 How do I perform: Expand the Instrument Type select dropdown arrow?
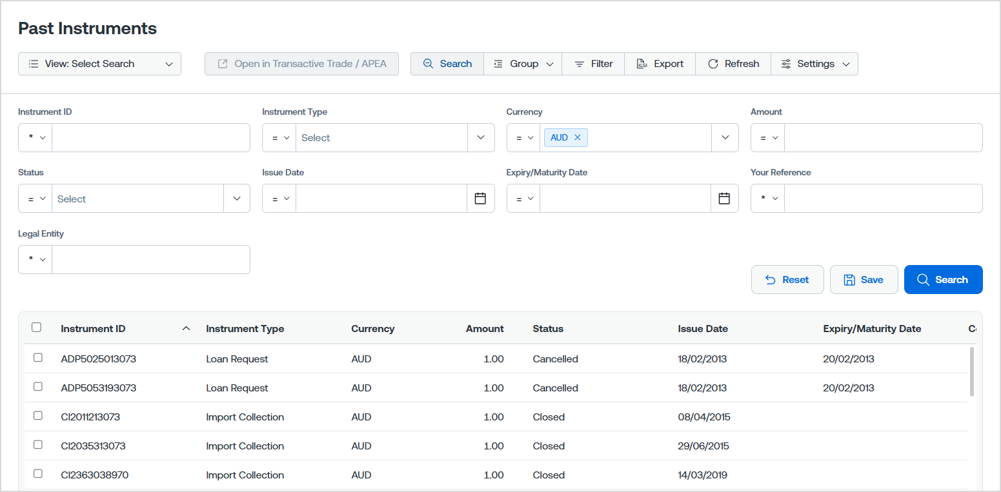pyautogui.click(x=481, y=137)
